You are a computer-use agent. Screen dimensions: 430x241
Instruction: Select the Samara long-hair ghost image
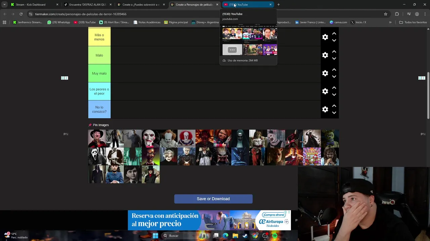tap(133, 156)
